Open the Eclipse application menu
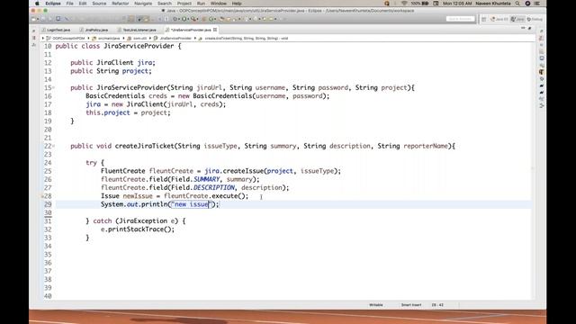Screen dimensions: 576x324 pyautogui.click(x=53, y=4)
